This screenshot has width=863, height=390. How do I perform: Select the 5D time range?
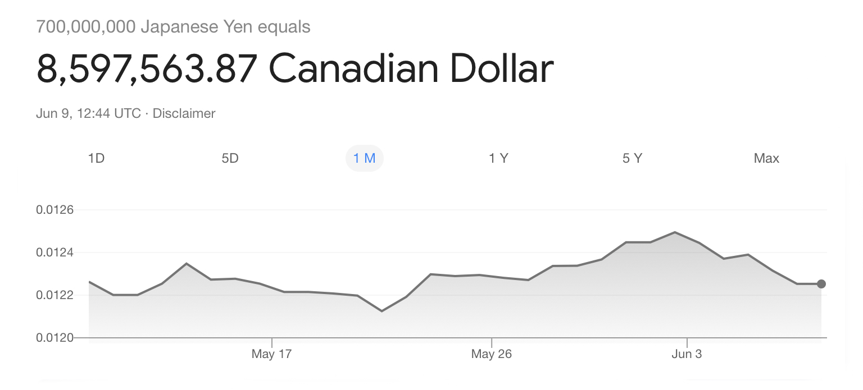point(230,158)
